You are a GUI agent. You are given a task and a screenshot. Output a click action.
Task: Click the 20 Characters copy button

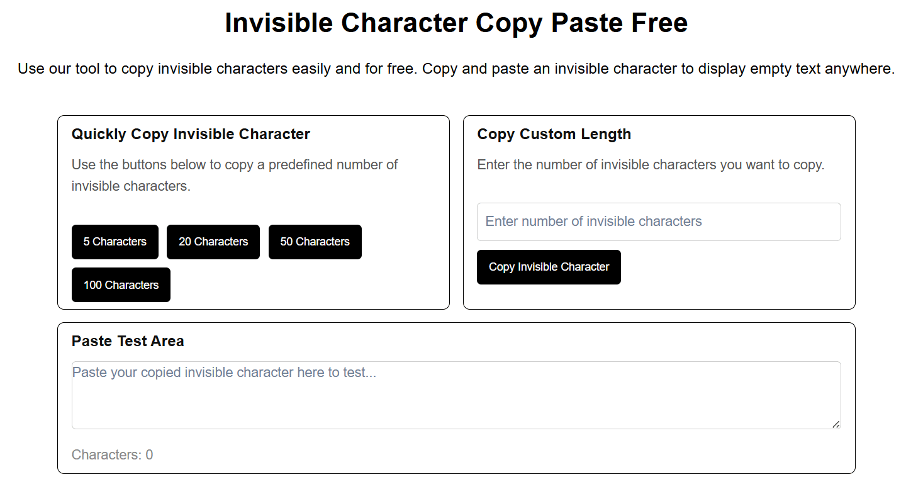pos(213,242)
